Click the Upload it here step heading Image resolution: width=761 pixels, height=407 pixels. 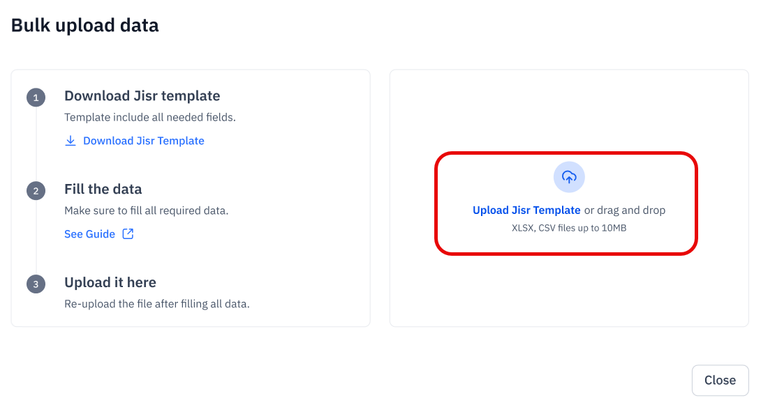click(x=110, y=282)
